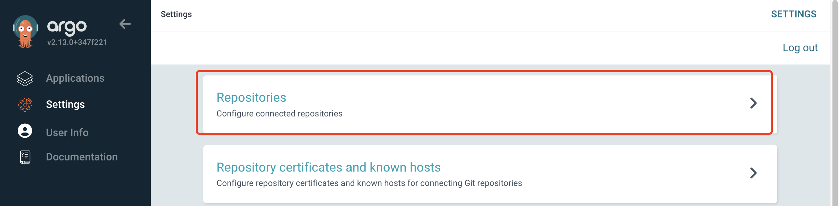The height and width of the screenshot is (206, 839).
Task: Click the Settings breadcrumb title
Action: tap(176, 14)
